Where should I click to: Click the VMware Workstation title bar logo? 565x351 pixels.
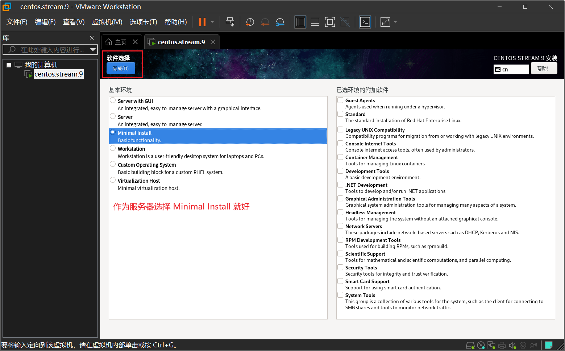[x=7, y=7]
